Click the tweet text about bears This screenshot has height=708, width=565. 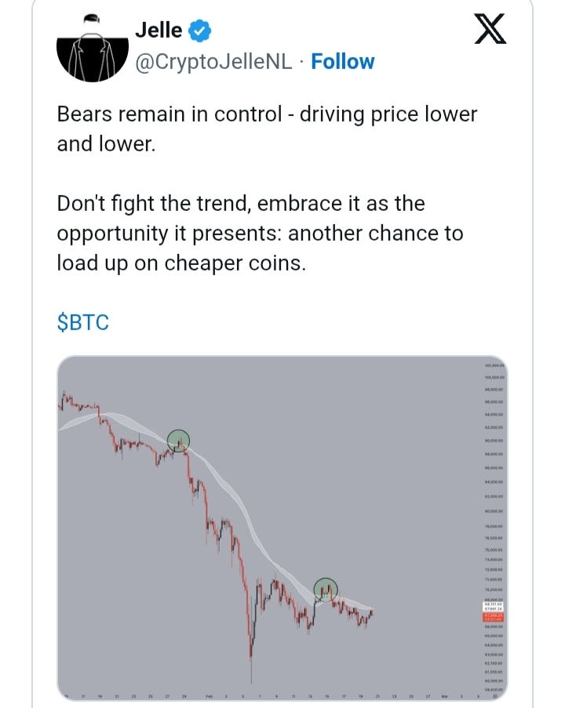(x=267, y=129)
